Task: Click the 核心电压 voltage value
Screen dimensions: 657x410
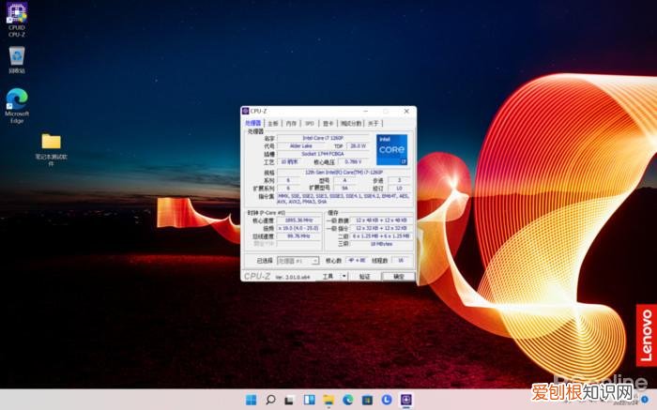Action: coord(353,161)
